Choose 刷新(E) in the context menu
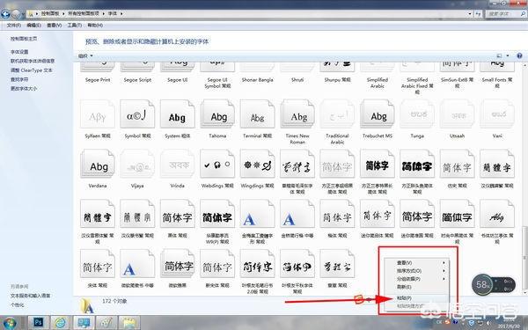The image size is (528, 330). click(x=418, y=287)
